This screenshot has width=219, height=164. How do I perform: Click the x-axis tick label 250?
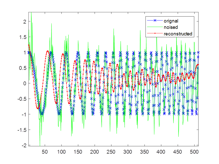(111, 152)
